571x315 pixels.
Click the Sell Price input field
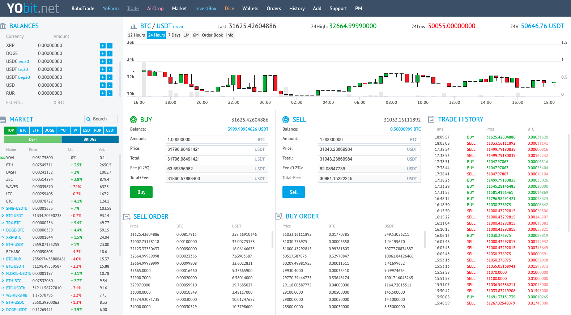pos(369,149)
